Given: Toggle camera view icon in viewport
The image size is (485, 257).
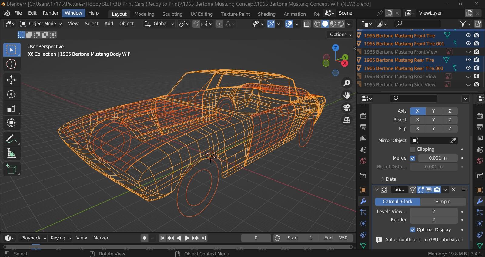Looking at the screenshot, I should (x=347, y=108).
